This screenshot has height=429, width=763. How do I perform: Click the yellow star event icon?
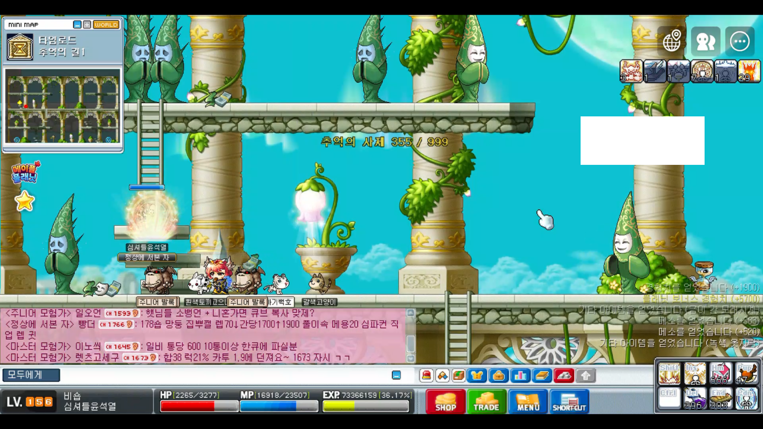[25, 201]
